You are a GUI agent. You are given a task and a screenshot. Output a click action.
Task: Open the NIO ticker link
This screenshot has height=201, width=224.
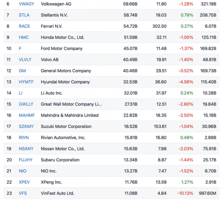pos(22,171)
